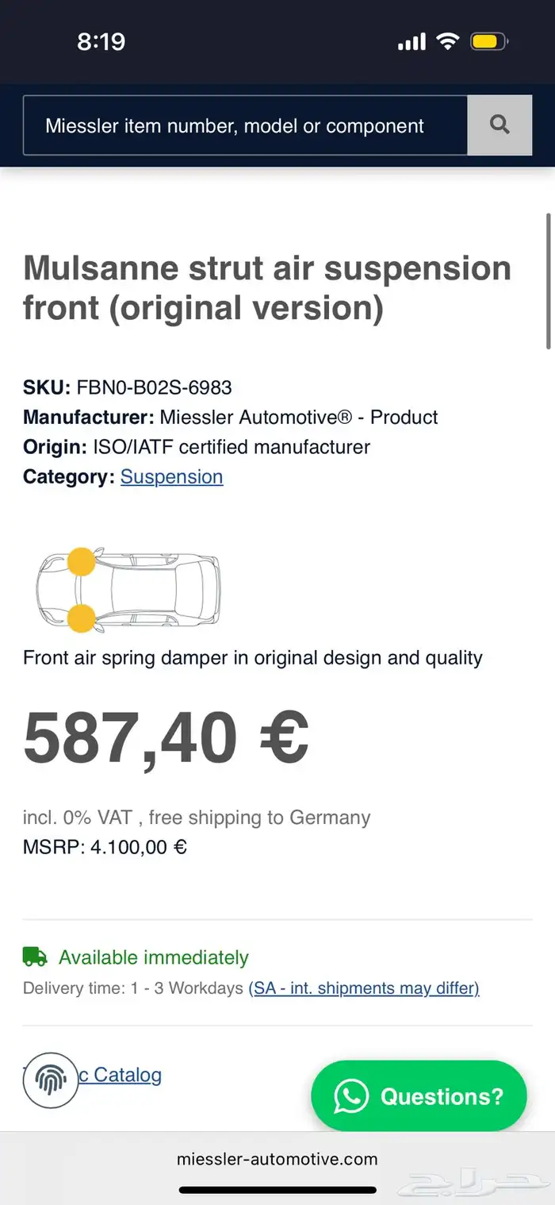Tap the SKU number FBN0-B02S-6983

154,387
